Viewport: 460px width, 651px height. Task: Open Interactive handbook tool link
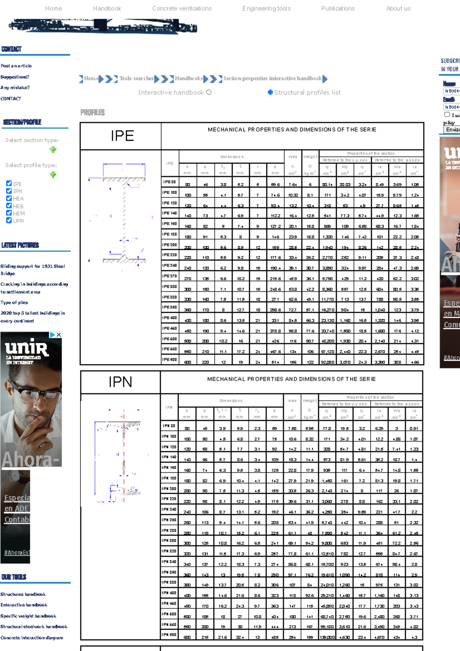tap(24, 605)
